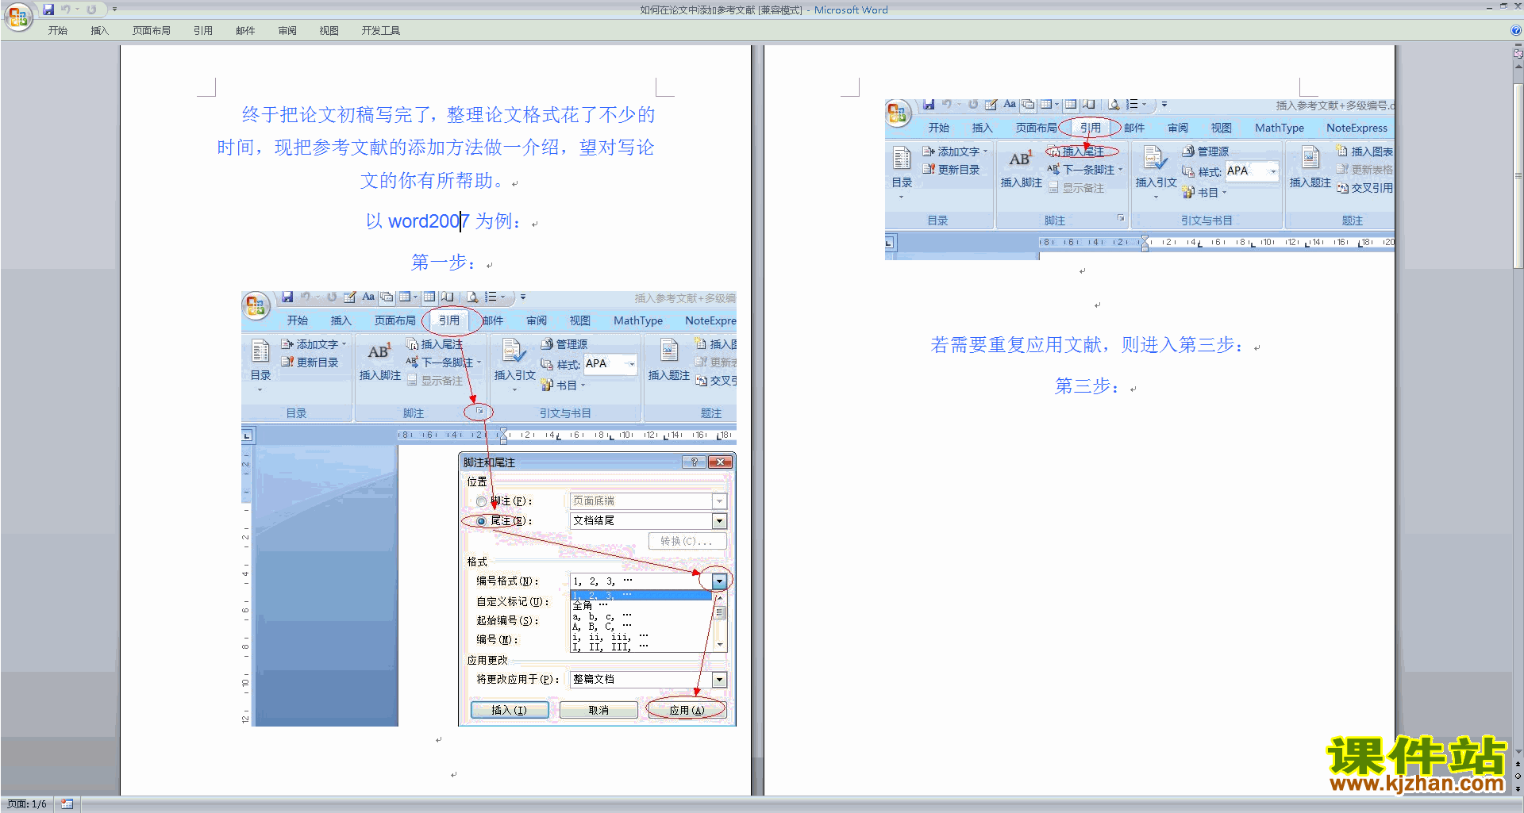This screenshot has width=1524, height=813.
Task: Select the 脚注和尾注 dialog screenshot picture on page one
Action: 489,508
